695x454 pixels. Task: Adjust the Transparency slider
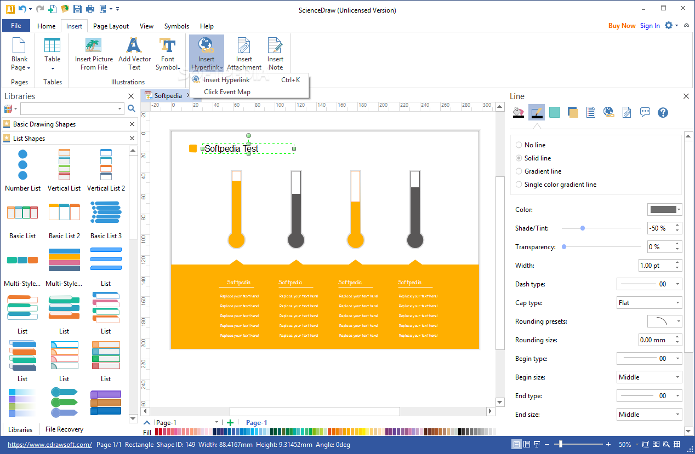click(x=565, y=247)
